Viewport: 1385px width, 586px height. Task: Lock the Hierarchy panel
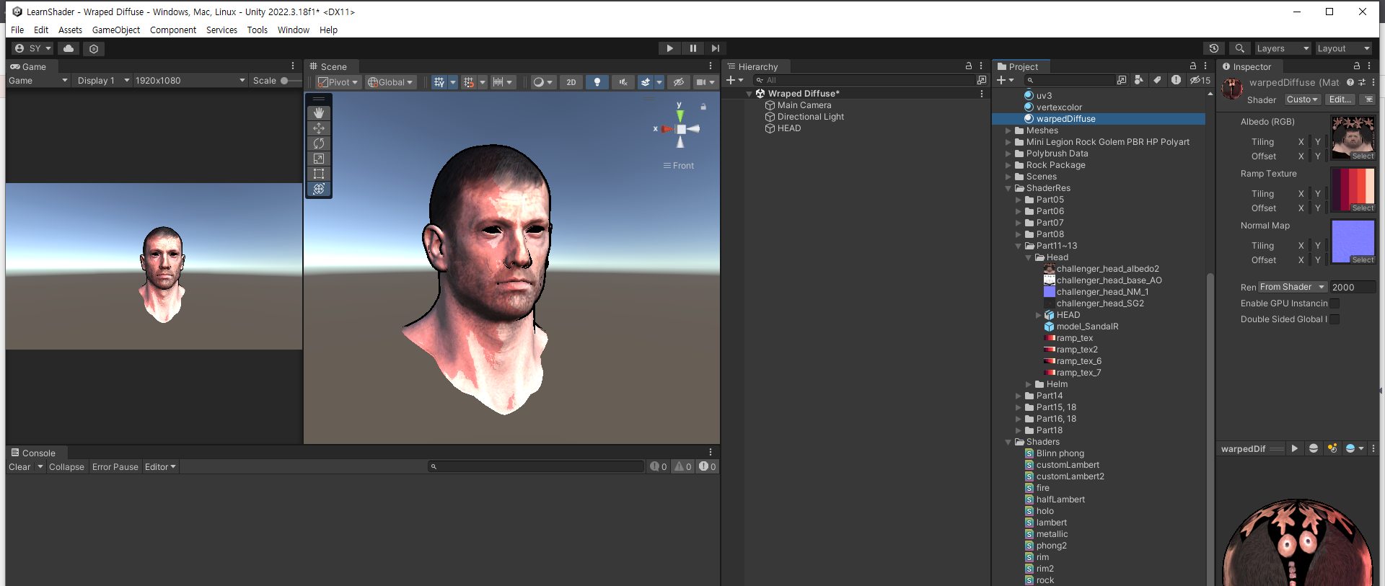tap(969, 66)
